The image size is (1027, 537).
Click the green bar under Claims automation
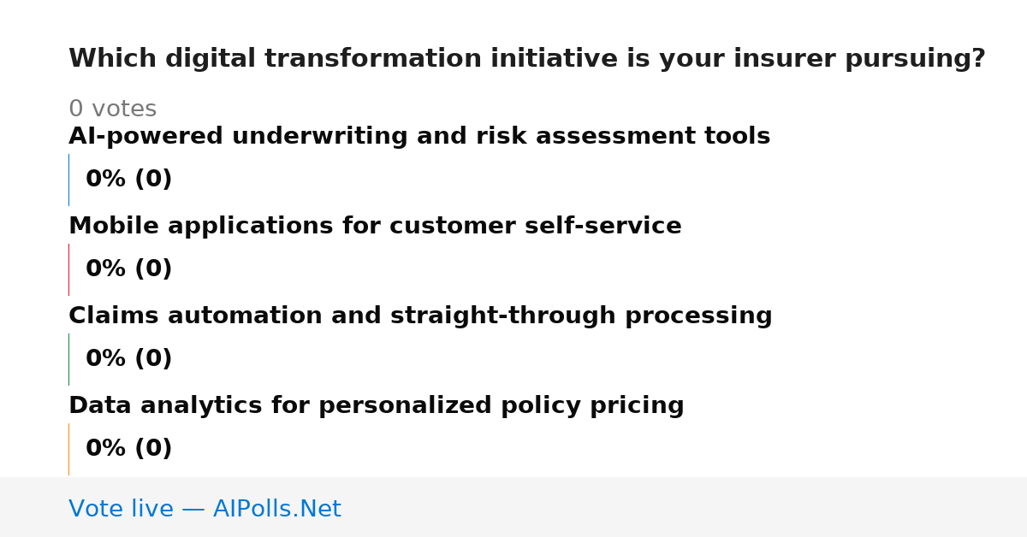click(68, 359)
